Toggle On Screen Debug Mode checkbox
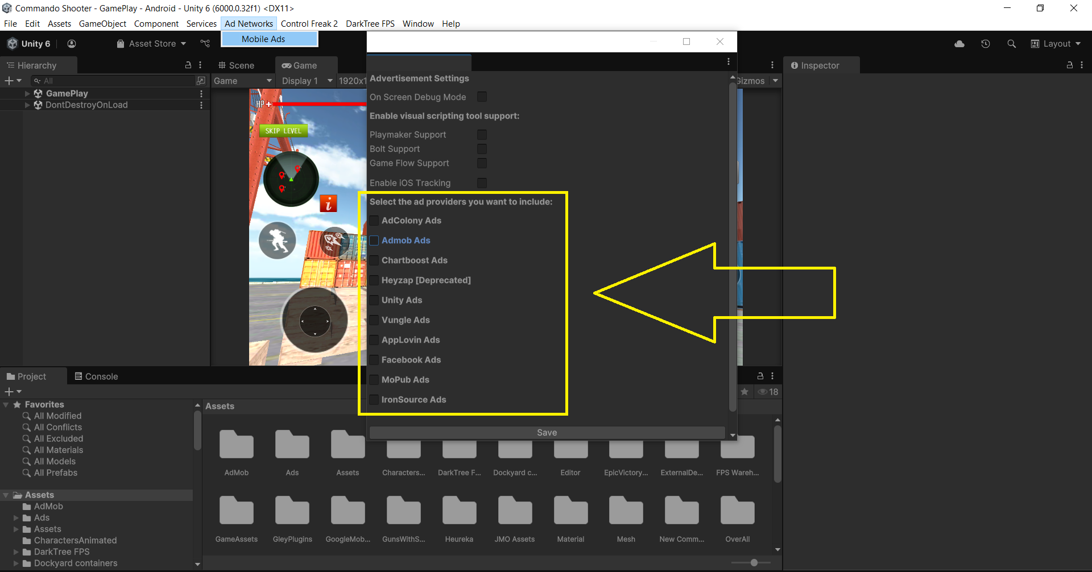The image size is (1092, 572). [x=482, y=97]
